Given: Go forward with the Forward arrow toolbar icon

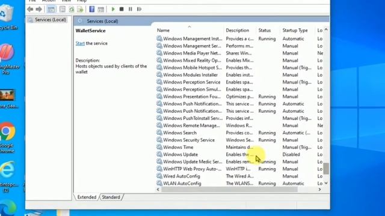Looking at the screenshot, I should [38, 10].
